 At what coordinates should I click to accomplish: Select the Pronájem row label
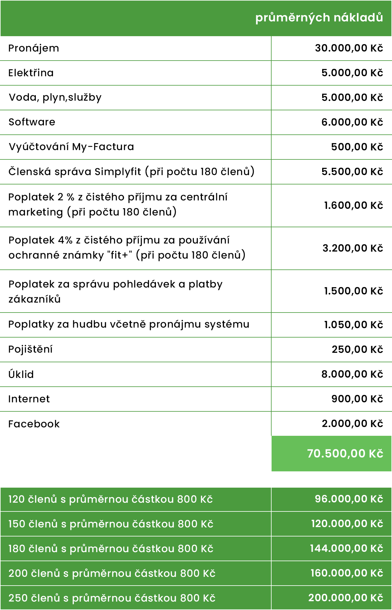point(34,48)
